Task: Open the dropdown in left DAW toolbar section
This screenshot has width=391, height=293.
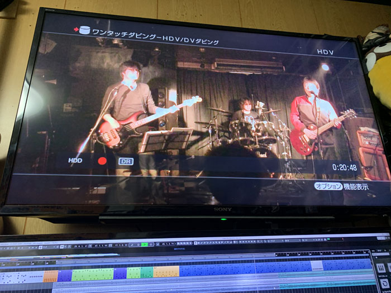Action: pyautogui.click(x=49, y=247)
